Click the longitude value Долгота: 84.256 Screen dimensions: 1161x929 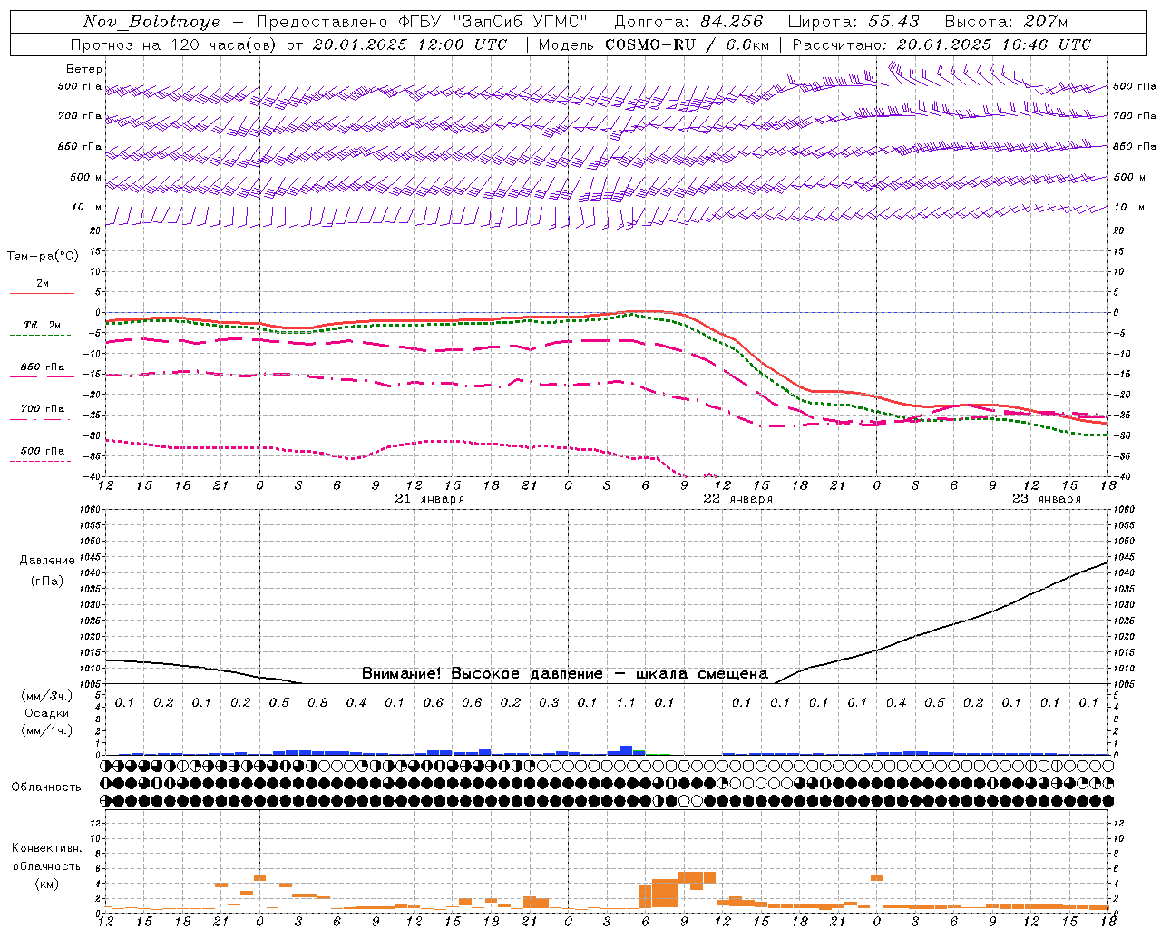pos(688,22)
